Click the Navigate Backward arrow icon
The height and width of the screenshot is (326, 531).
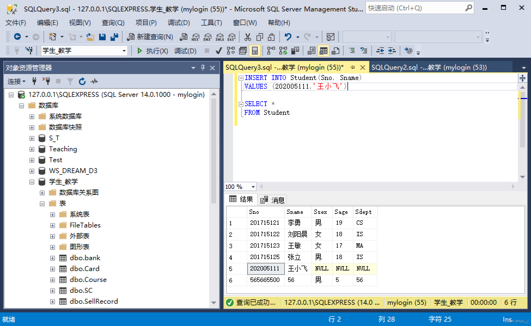(17, 37)
